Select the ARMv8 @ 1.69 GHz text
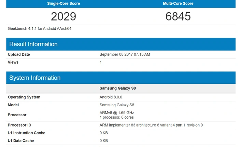239x147 pixels. click(x=117, y=113)
